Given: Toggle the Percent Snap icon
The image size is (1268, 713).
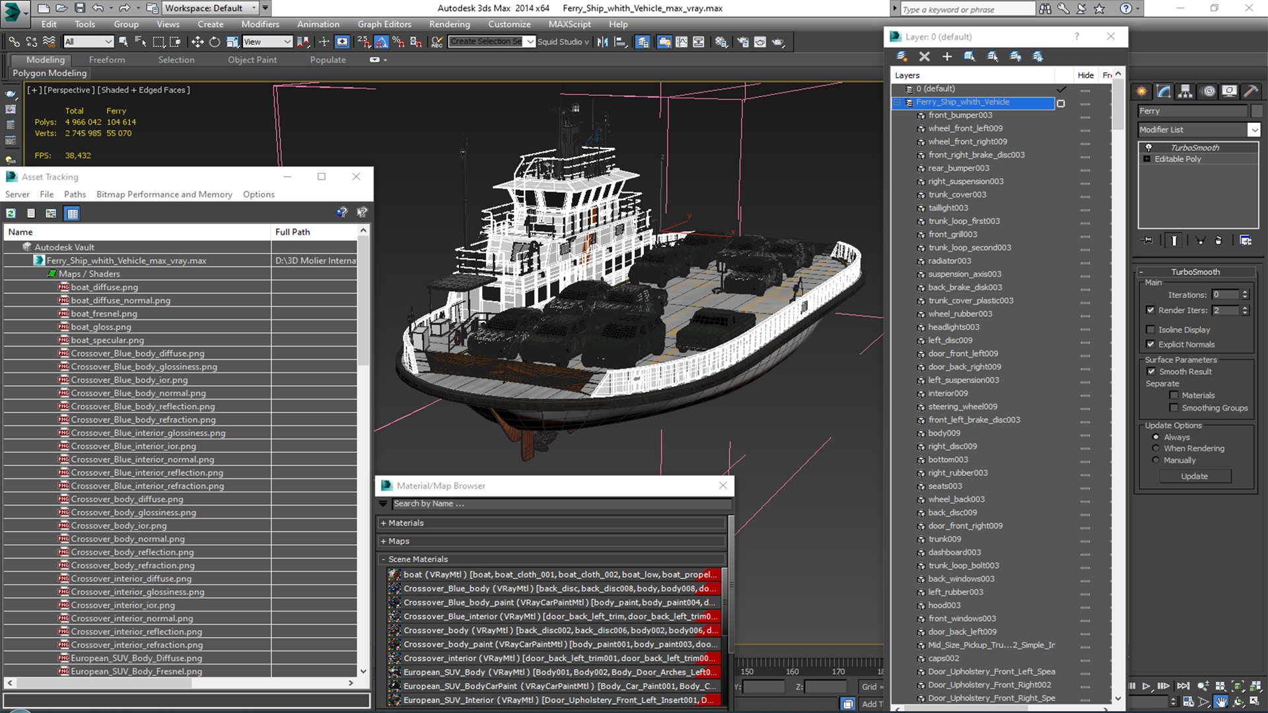Looking at the screenshot, I should coord(398,42).
